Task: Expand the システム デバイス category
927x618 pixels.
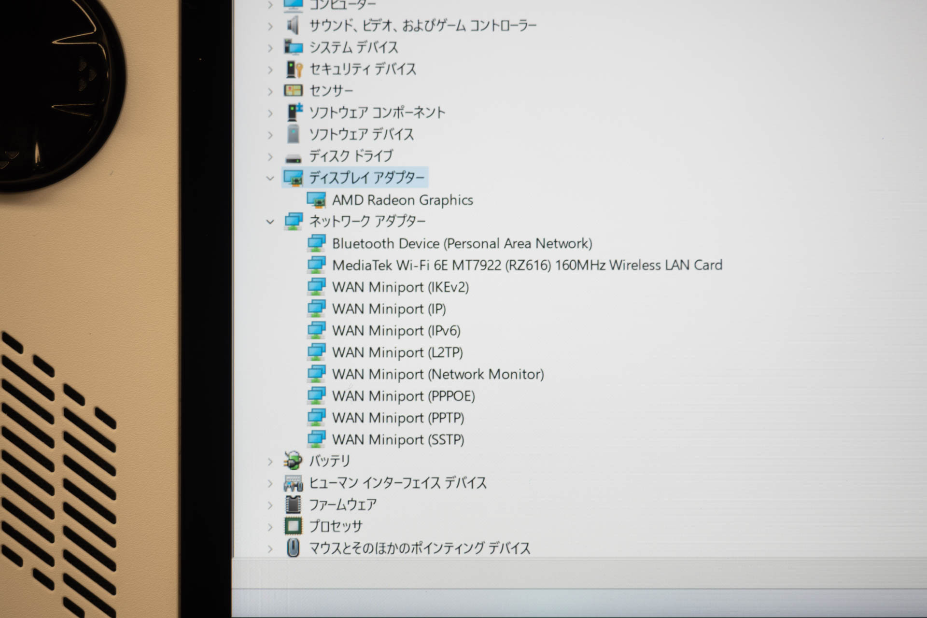Action: pyautogui.click(x=270, y=47)
